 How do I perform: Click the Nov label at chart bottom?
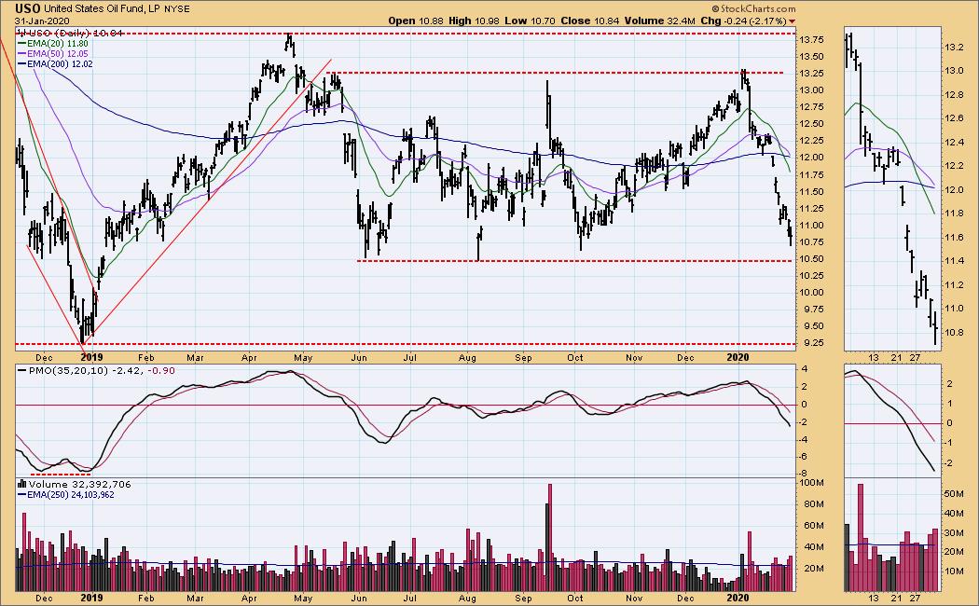634,599
